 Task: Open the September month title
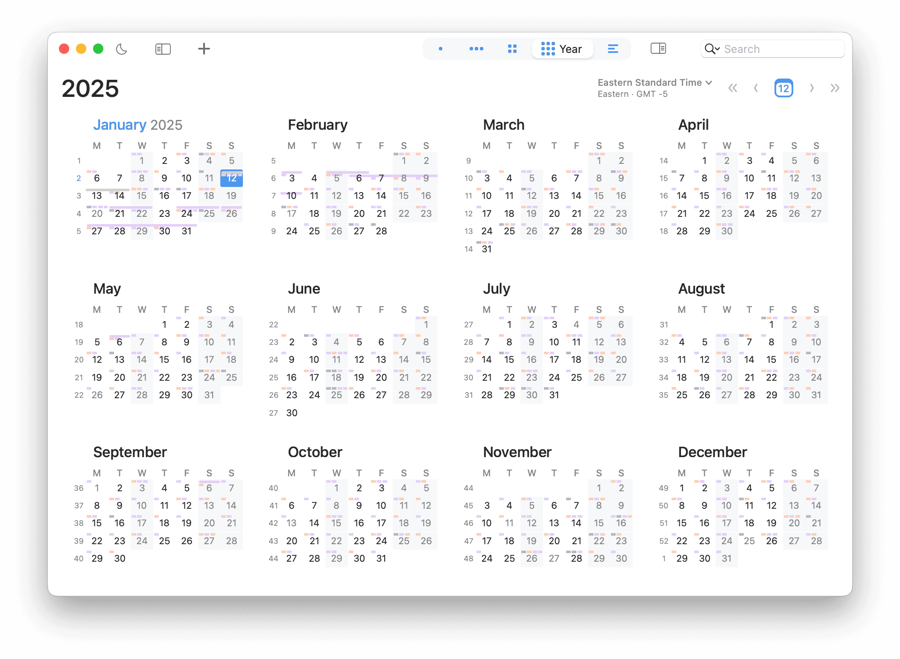pyautogui.click(x=130, y=452)
